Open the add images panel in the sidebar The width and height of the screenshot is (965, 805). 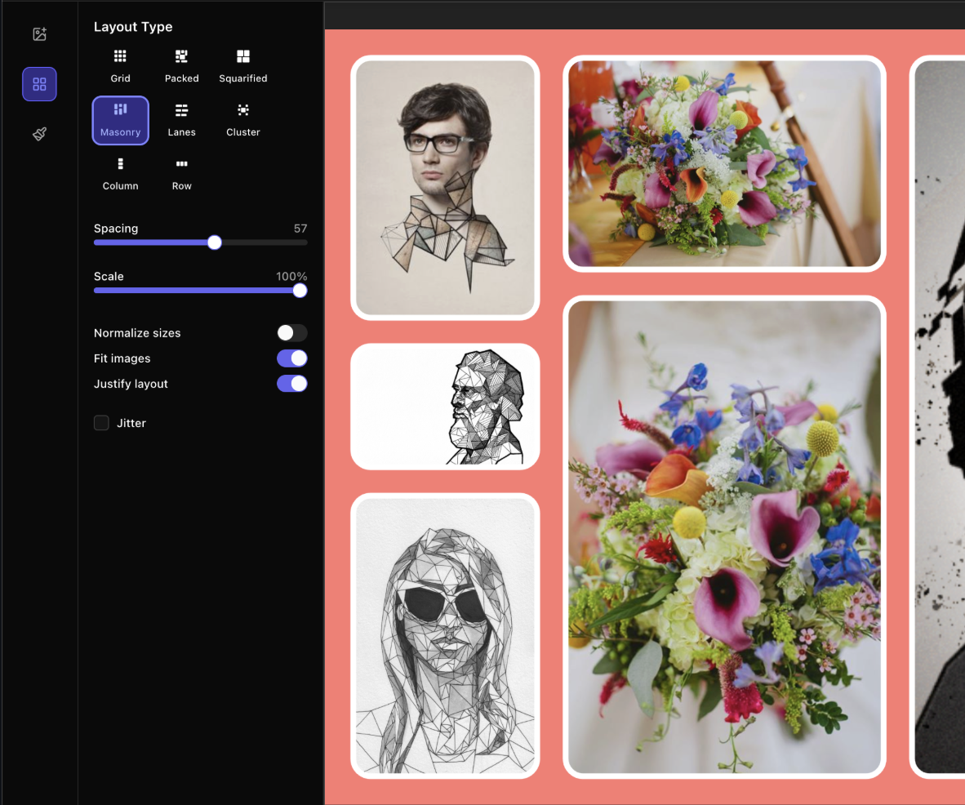39,33
